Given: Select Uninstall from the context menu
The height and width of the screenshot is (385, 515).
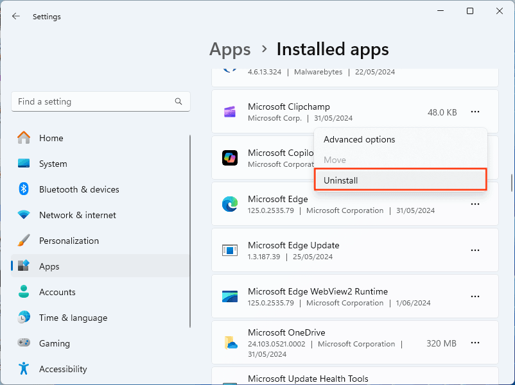Looking at the screenshot, I should tap(400, 180).
